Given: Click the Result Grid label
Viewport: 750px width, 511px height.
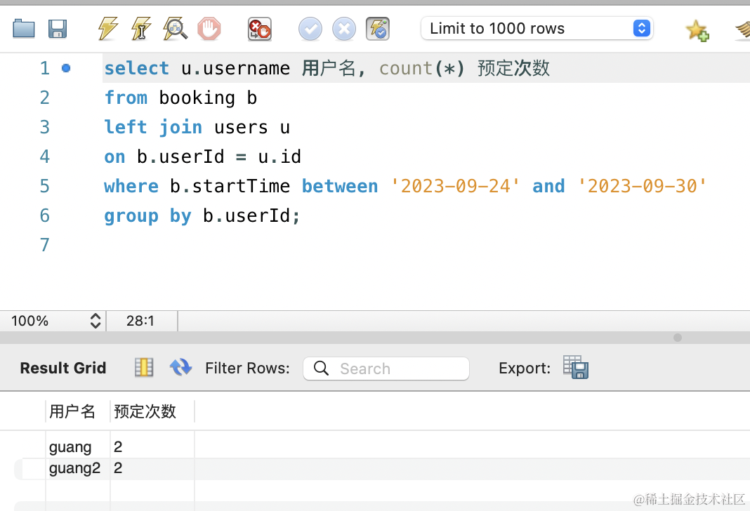Looking at the screenshot, I should coord(63,368).
